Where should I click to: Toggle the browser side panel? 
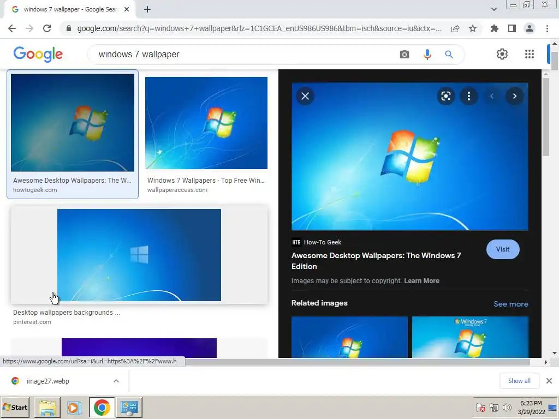(x=512, y=28)
